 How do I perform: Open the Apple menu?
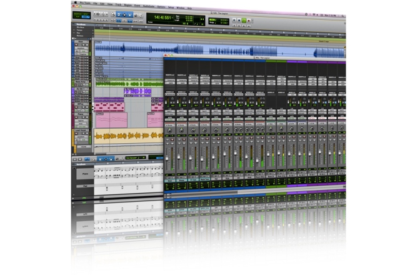[76, 2]
